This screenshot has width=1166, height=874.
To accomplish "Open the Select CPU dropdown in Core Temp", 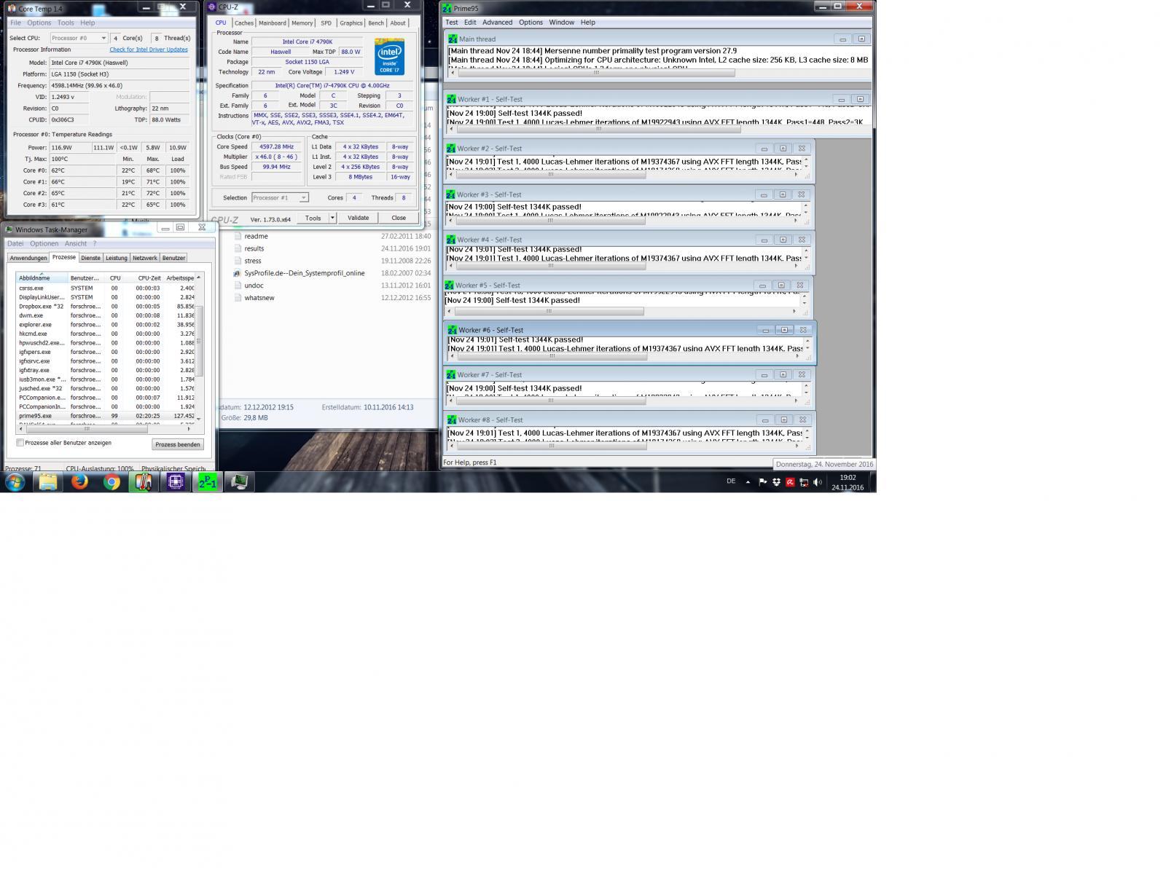I will tap(79, 38).
